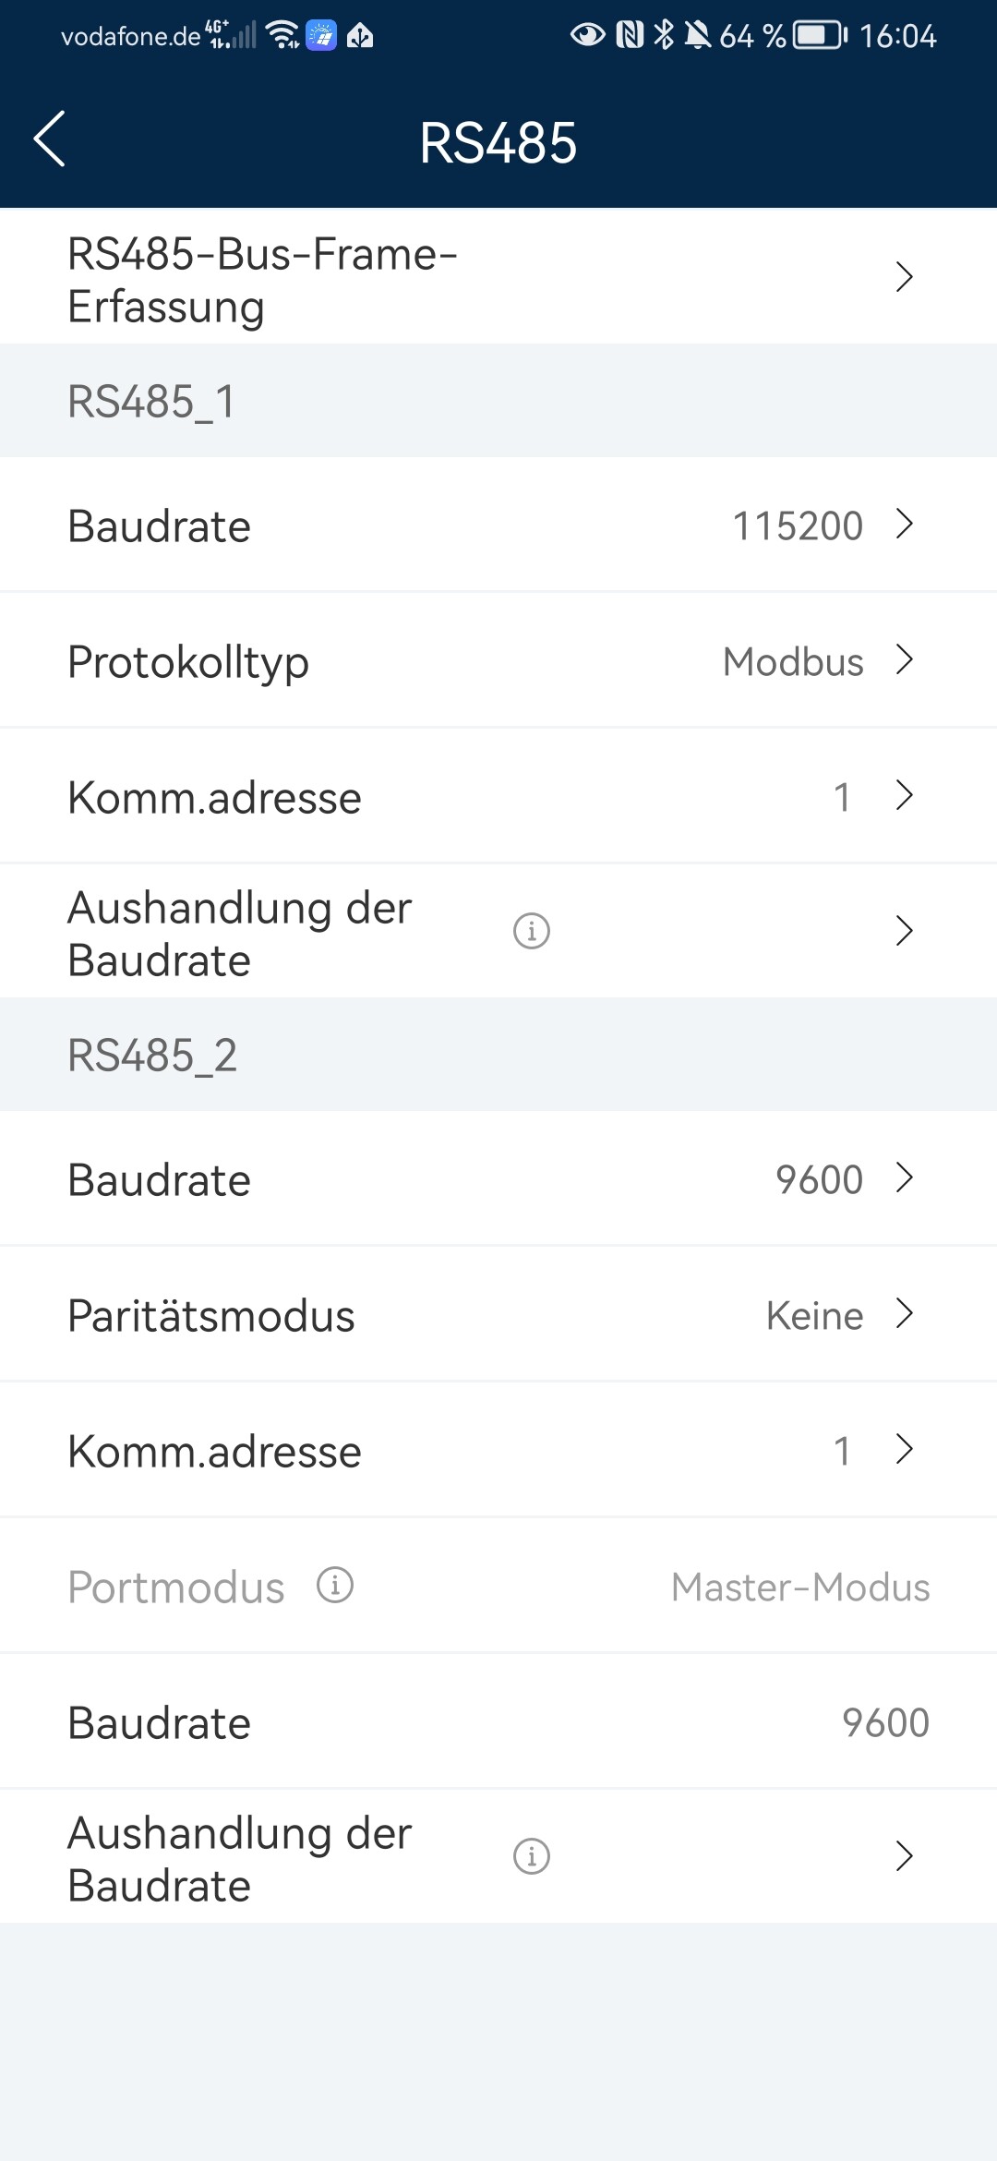The width and height of the screenshot is (997, 2161).
Task: Tap the back arrow in header
Action: pyautogui.click(x=50, y=139)
